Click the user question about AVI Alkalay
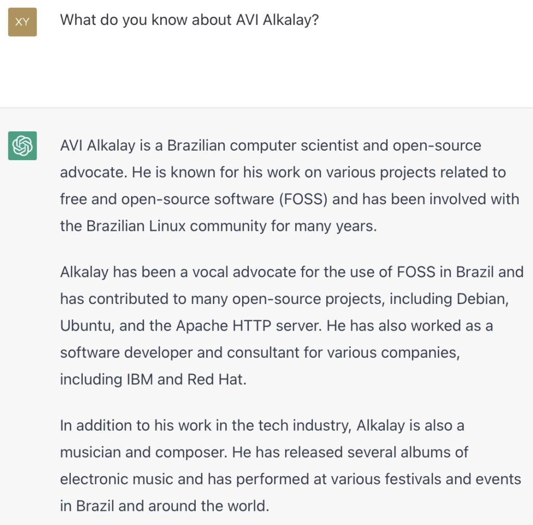 [189, 20]
